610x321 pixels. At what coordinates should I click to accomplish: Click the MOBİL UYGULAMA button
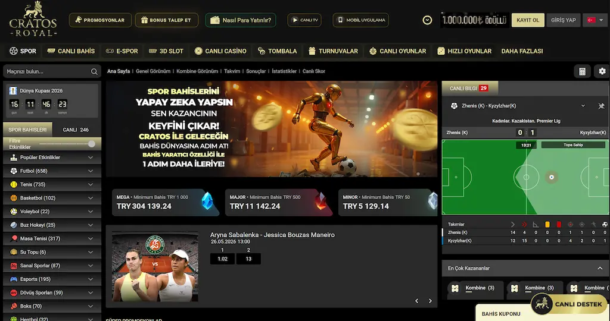(x=360, y=20)
